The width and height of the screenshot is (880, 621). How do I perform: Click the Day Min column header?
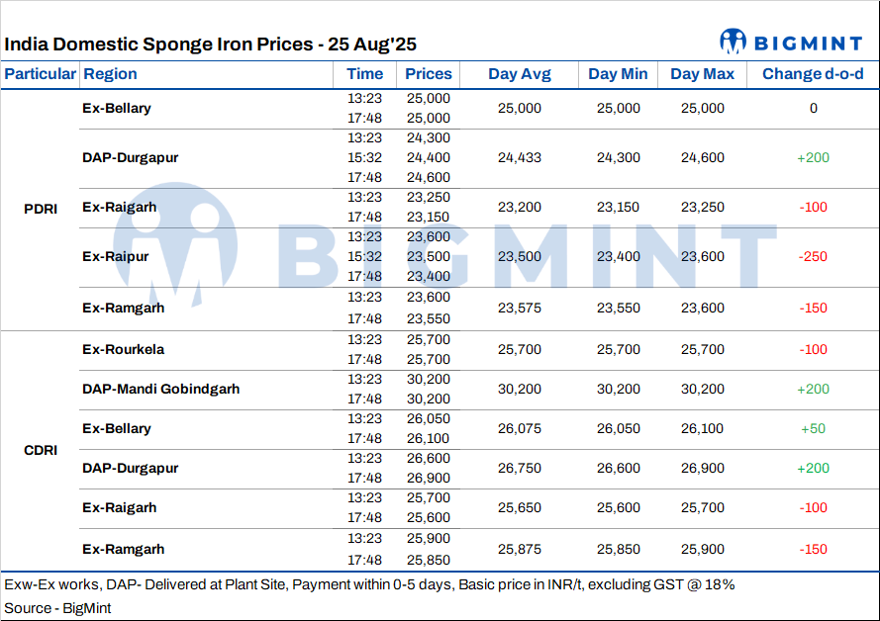click(x=617, y=74)
